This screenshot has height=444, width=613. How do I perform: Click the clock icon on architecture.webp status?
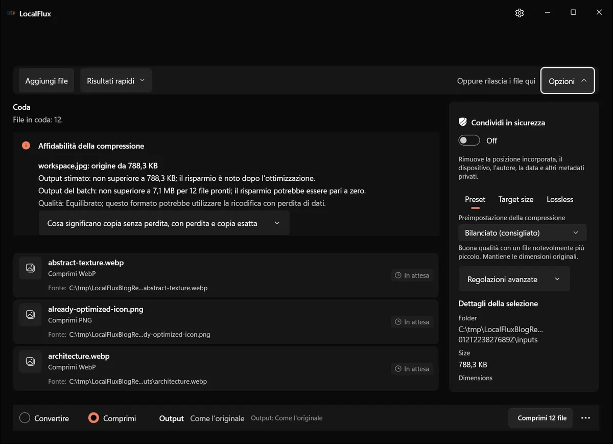point(398,369)
